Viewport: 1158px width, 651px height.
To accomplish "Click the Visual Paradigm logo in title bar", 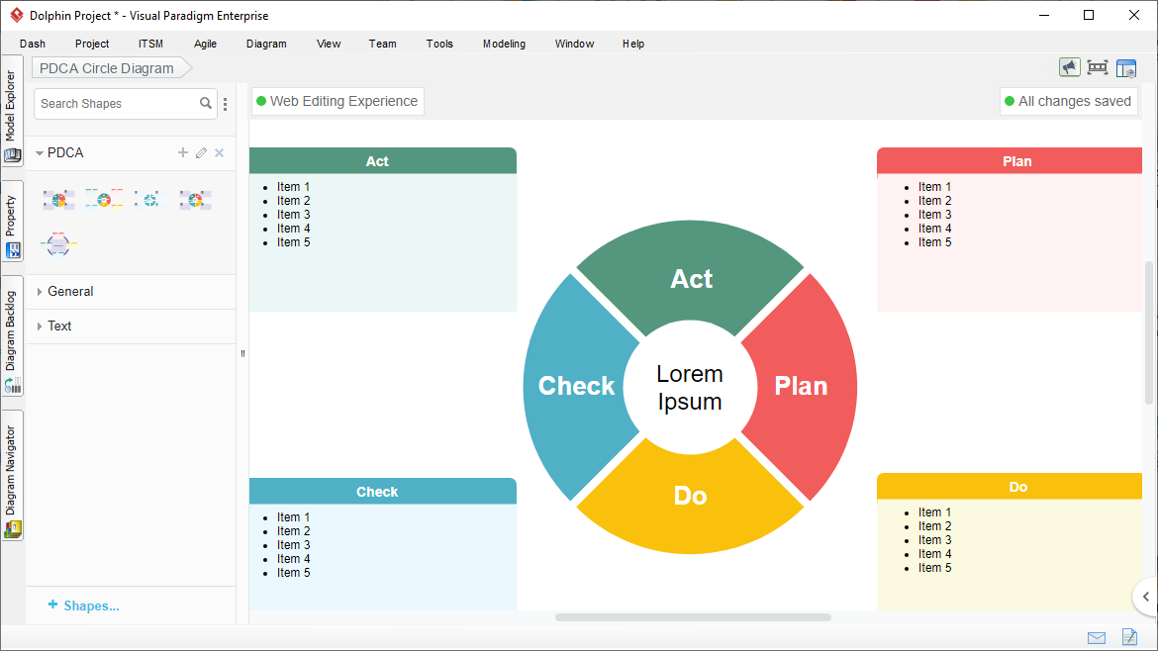I will (x=16, y=15).
